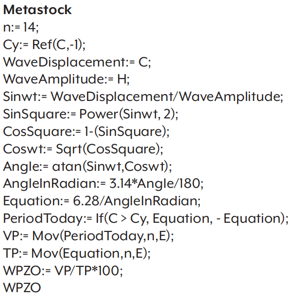Click the PeriodToday If statement line
Screen dimensions: 292x297
coord(146,218)
